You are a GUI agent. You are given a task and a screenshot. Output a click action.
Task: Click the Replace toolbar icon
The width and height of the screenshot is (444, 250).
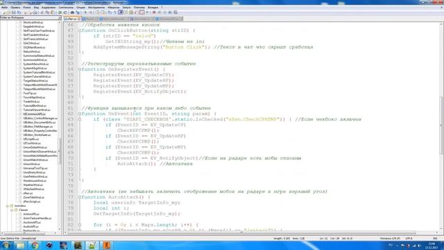tap(78, 12)
